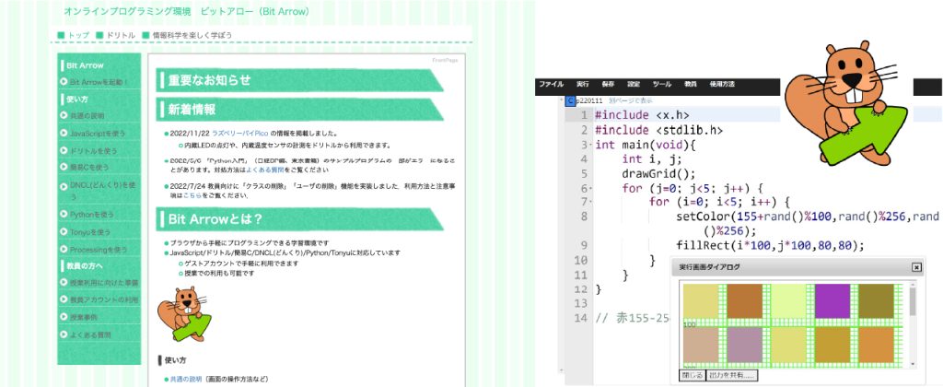Follow the こちら link in the 2022/7/24 news
943x387 pixels.
click(192, 195)
